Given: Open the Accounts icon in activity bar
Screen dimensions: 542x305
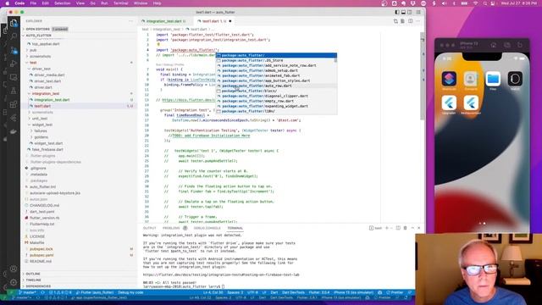Looking at the screenshot, I should (x=14, y=269).
